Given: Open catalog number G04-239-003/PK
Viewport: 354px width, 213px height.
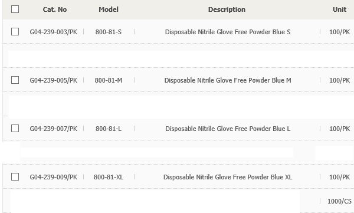Looking at the screenshot, I should [x=54, y=32].
